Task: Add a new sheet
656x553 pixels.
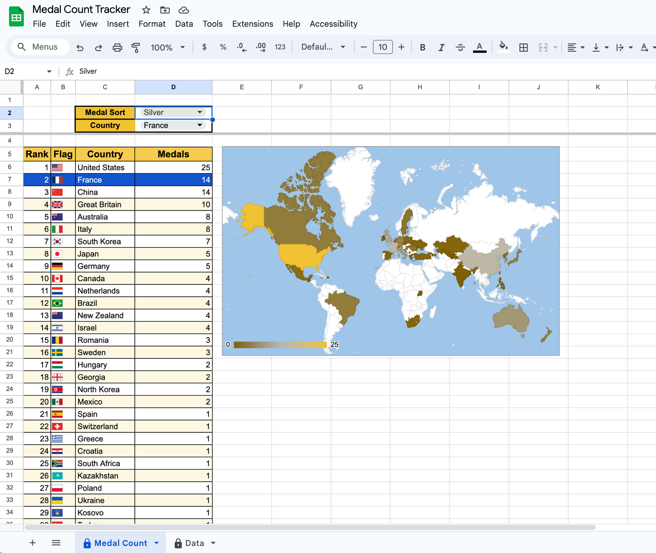Action: (x=32, y=543)
